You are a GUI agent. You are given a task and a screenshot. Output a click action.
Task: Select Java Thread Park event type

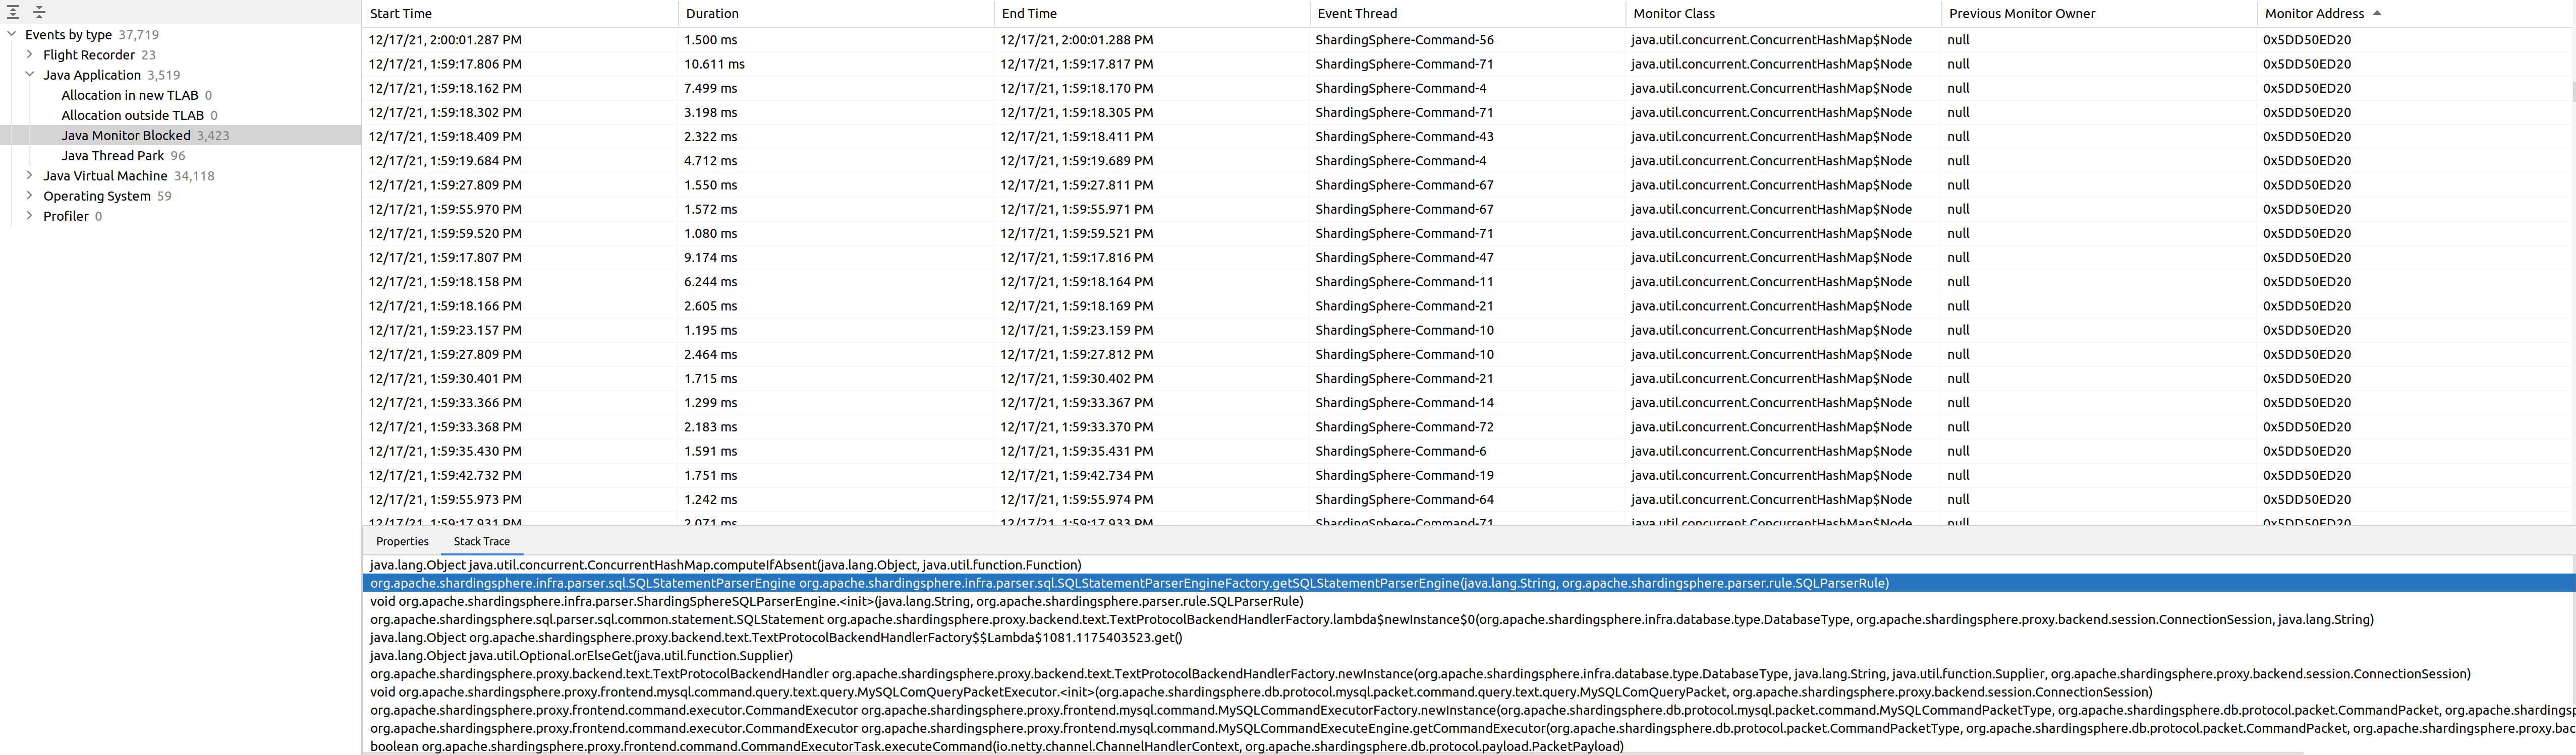[x=113, y=155]
